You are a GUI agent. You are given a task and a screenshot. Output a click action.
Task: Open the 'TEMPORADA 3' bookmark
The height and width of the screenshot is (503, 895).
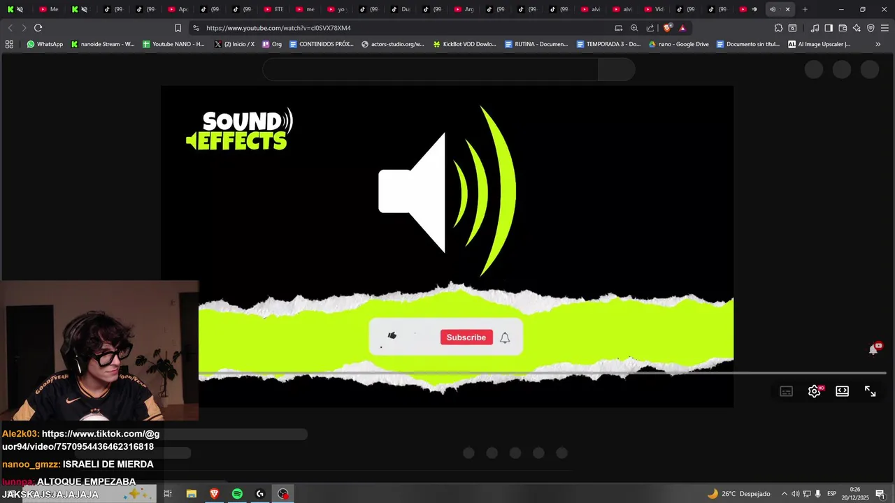608,44
